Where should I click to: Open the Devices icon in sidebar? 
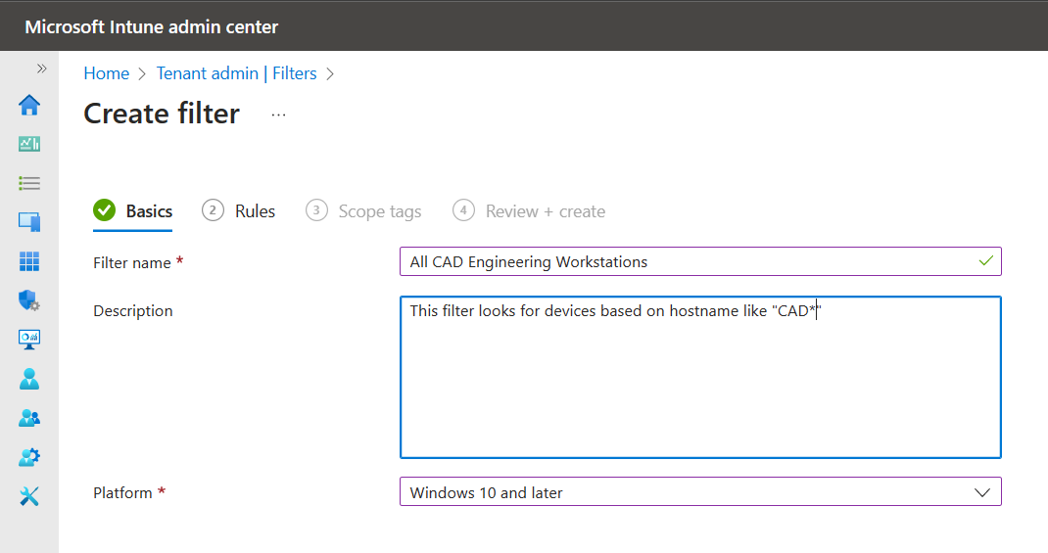coord(29,222)
